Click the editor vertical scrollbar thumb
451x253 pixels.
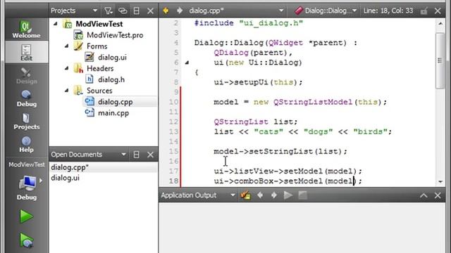[x=440, y=60]
